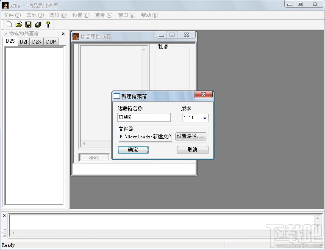Switch to the D2I tab

click(24, 42)
